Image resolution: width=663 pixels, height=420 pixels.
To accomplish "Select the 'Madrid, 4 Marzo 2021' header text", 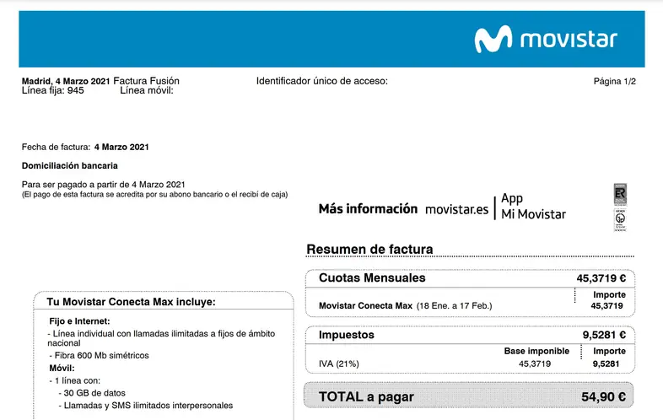I will click(66, 81).
